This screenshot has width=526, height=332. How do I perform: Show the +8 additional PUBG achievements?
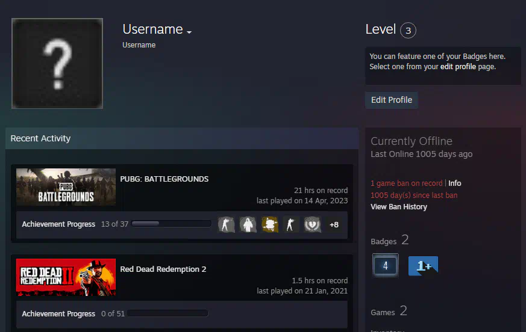(x=334, y=225)
